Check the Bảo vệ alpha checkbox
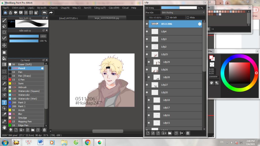This screenshot has height=146, width=260. 147,18
